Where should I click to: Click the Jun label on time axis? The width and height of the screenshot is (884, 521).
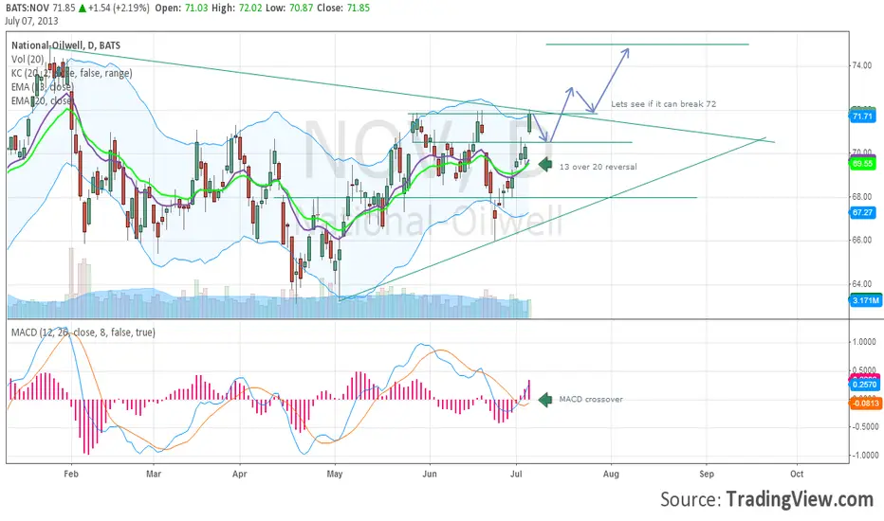[x=430, y=474]
